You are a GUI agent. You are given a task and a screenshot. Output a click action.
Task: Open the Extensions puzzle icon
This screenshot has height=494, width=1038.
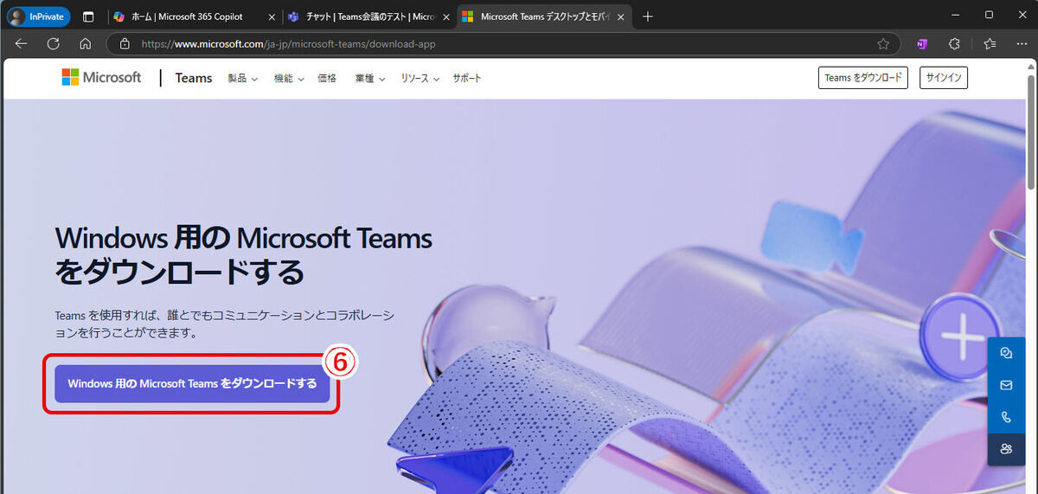coord(955,43)
